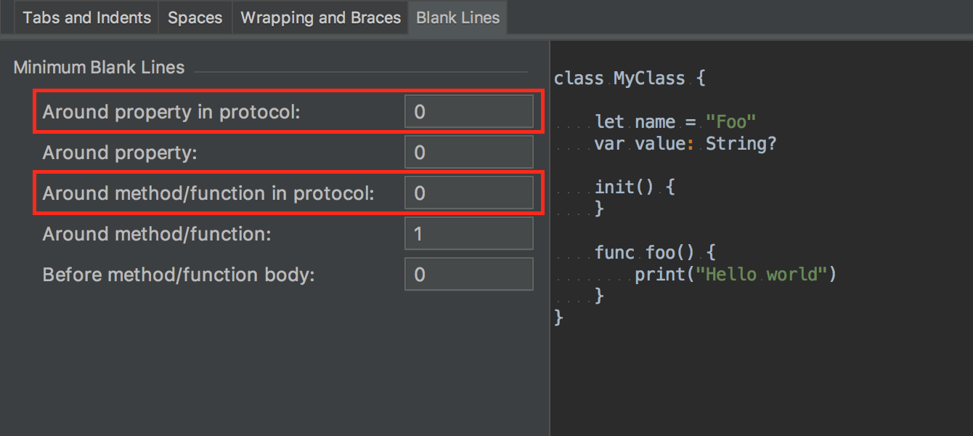This screenshot has width=973, height=436.
Task: Click the 'Around property in protocol:' label
Action: click(171, 112)
